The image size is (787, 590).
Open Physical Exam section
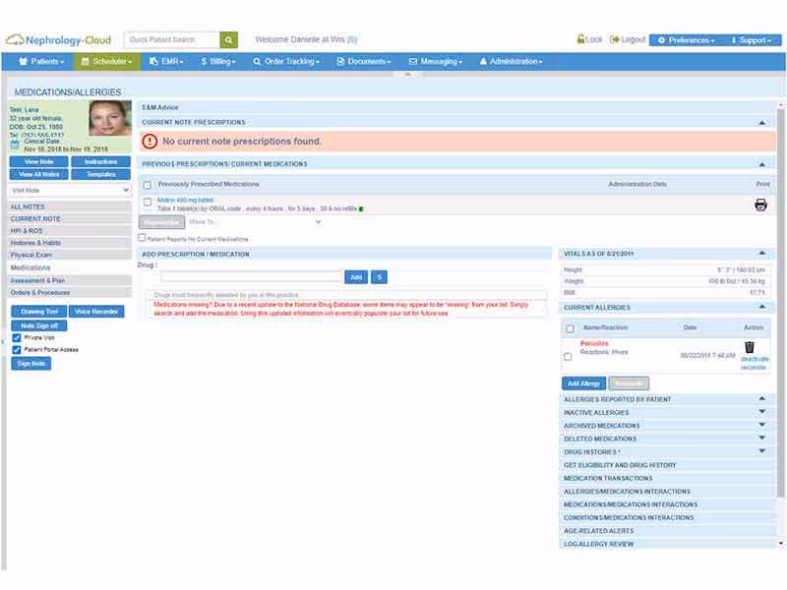click(70, 255)
